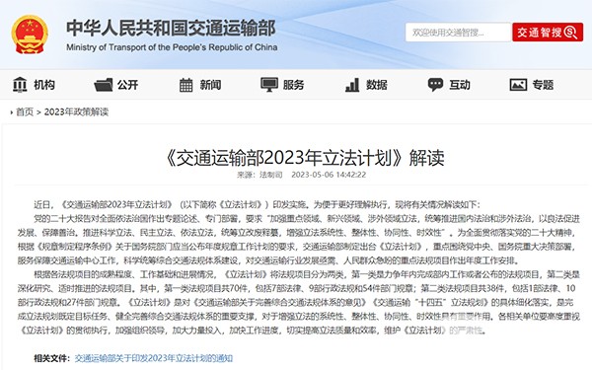This screenshot has width=592, height=370.
Task: Click the 新闻 calendar icon
Action: (x=185, y=85)
